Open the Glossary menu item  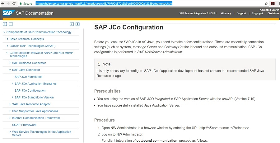226,13
